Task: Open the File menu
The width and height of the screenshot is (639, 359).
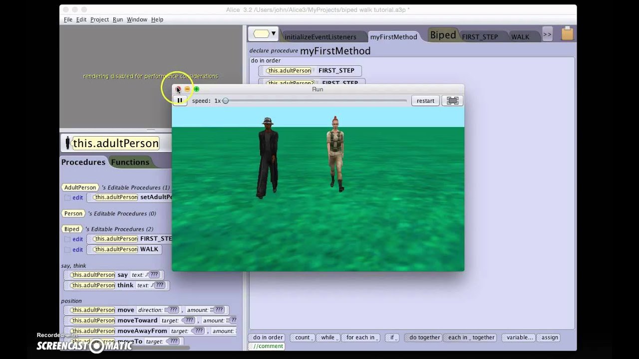Action: coord(68,19)
